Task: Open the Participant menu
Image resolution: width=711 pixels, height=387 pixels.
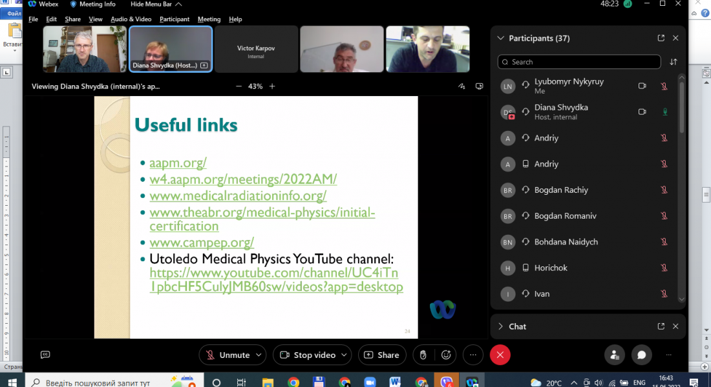Action: [175, 19]
